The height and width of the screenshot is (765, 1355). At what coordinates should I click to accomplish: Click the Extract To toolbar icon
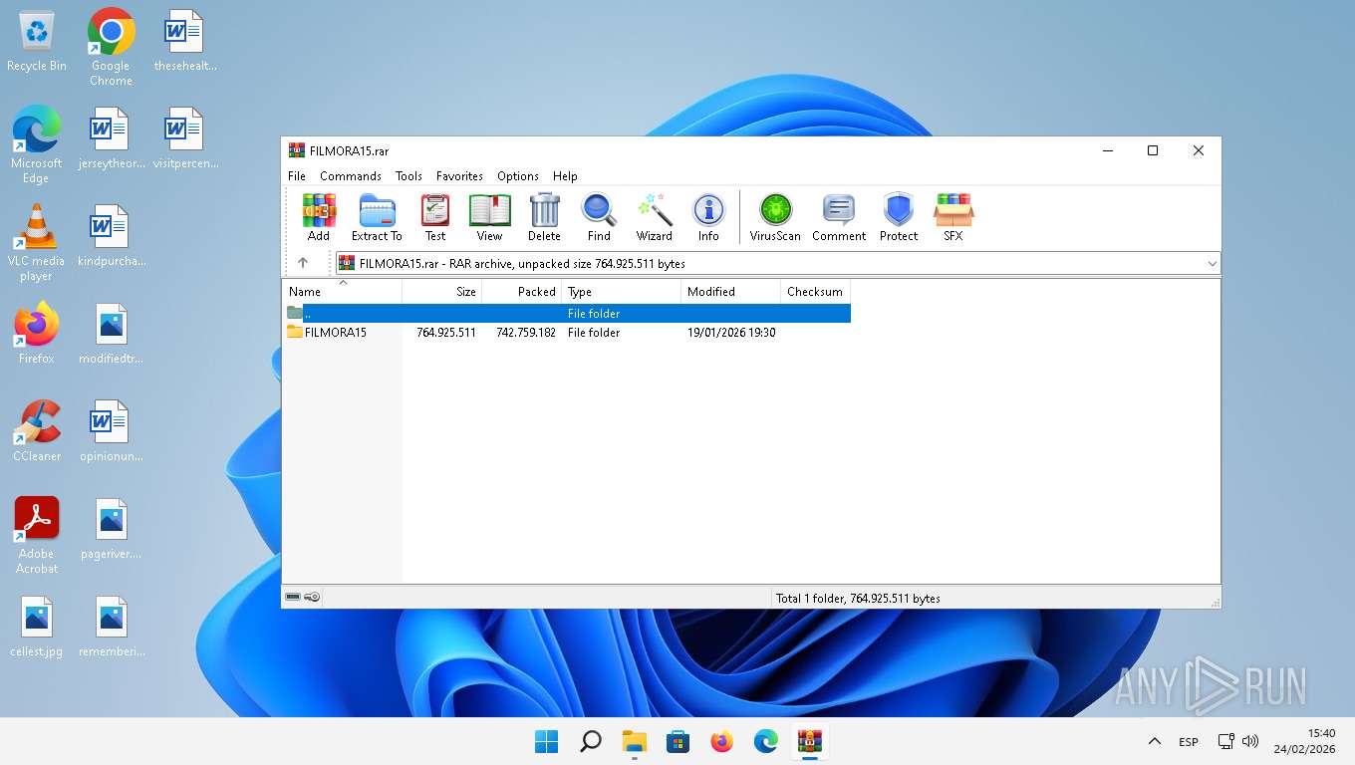[377, 217]
